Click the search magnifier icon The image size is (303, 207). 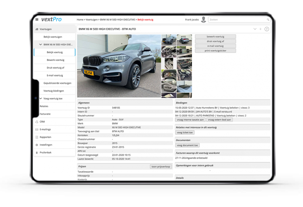[268, 19]
